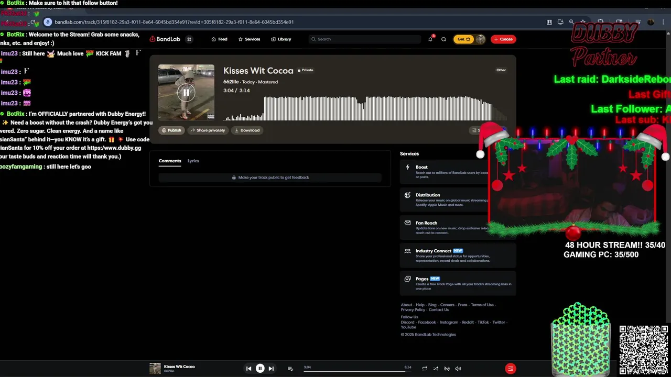Image resolution: width=671 pixels, height=377 pixels.
Task: Click the red round list button in player bar
Action: click(511, 369)
